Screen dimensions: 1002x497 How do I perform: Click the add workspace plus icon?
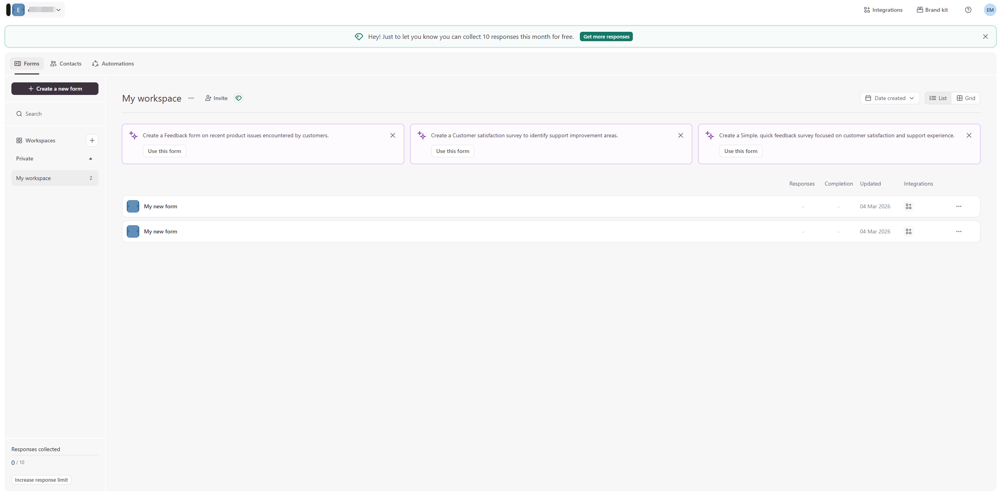pyautogui.click(x=92, y=140)
